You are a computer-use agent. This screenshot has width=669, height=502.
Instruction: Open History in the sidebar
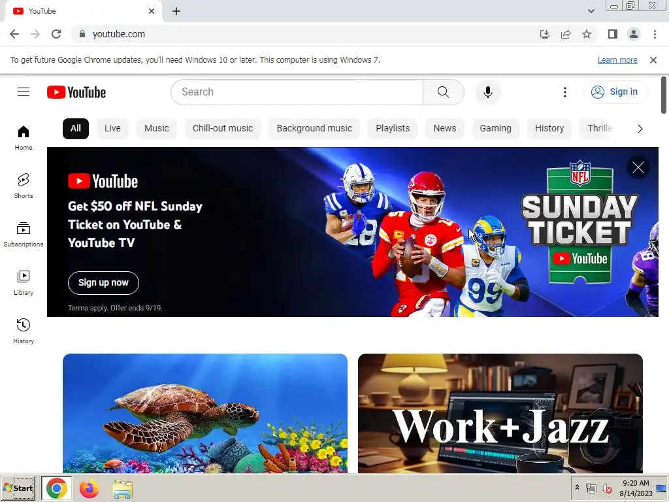(24, 331)
